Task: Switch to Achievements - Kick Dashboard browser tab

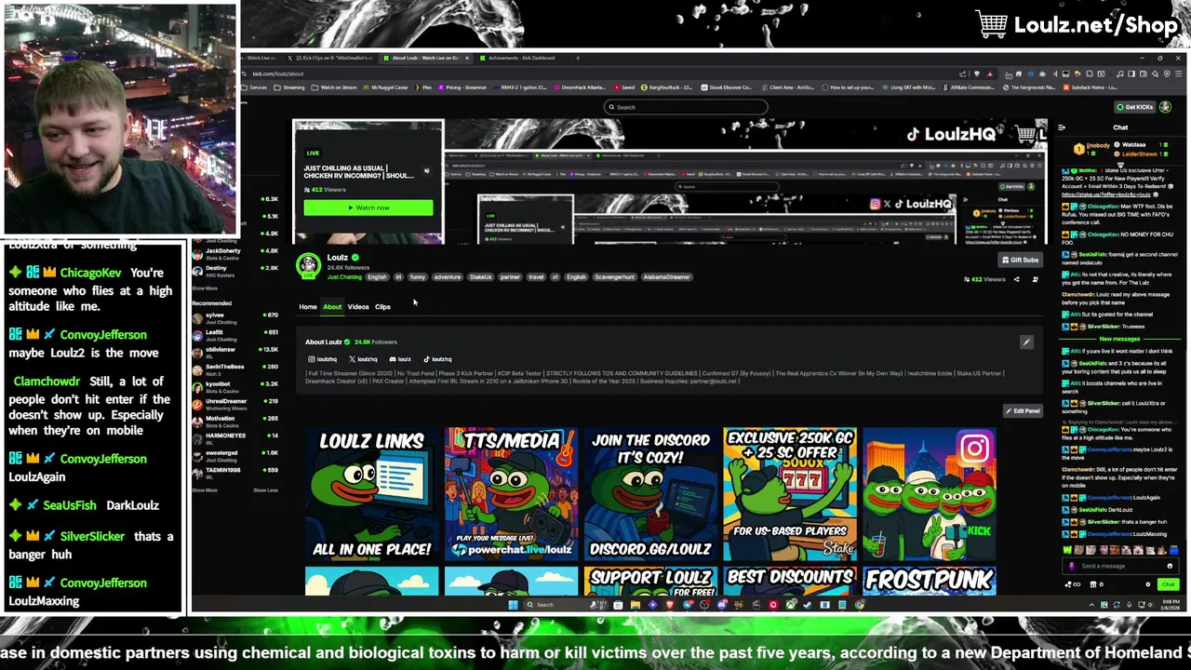Action: 522,58
